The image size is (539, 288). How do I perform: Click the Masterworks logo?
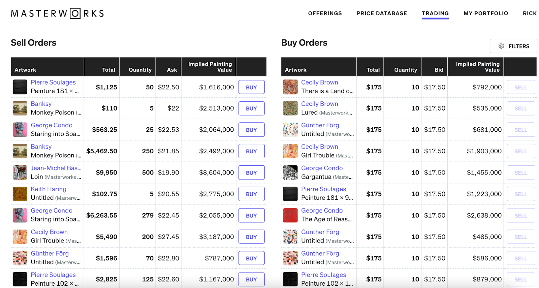point(57,13)
